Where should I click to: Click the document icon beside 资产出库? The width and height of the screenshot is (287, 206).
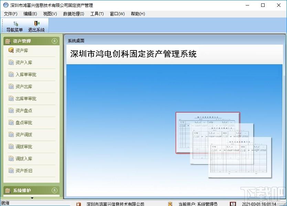(11, 87)
